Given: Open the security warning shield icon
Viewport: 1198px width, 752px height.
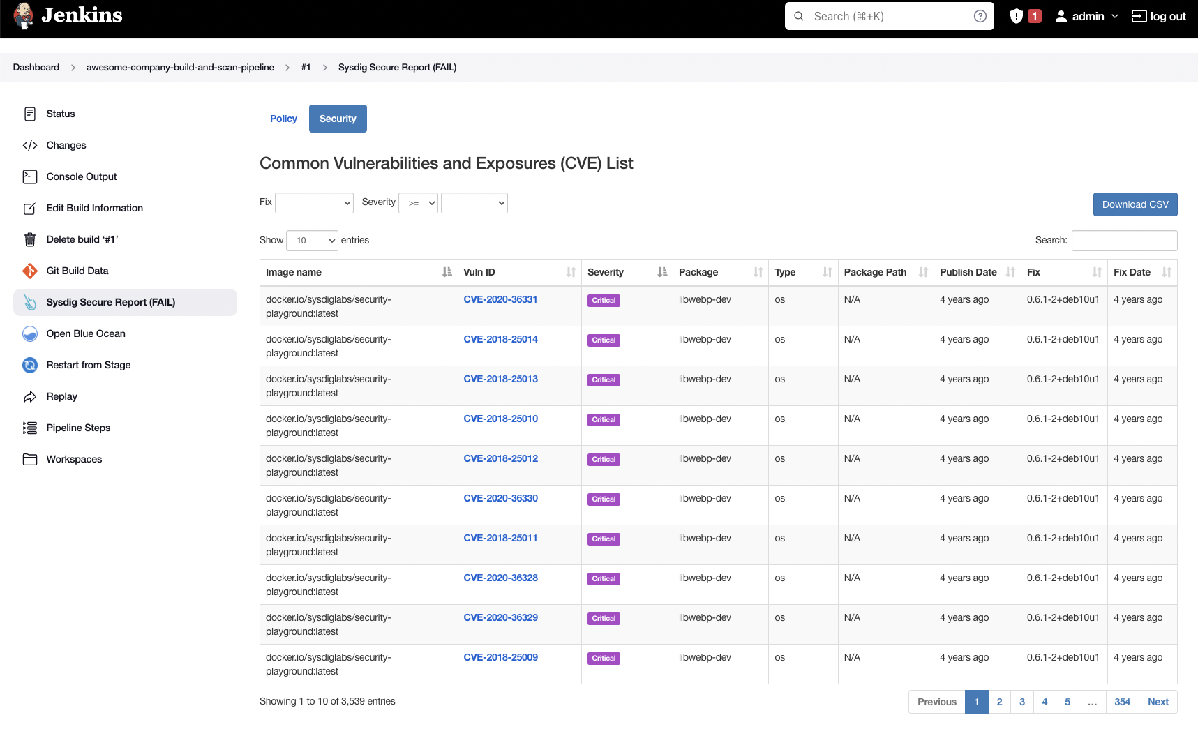Looking at the screenshot, I should click(x=1017, y=16).
